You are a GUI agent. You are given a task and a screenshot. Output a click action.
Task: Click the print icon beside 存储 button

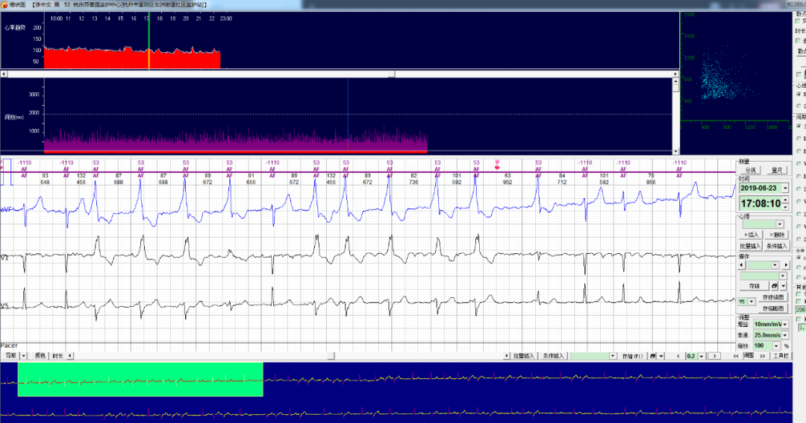pos(775,286)
